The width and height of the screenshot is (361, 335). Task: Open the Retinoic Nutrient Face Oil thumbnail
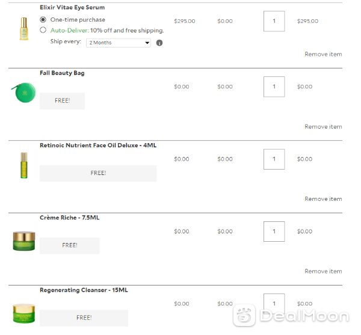pos(24,165)
